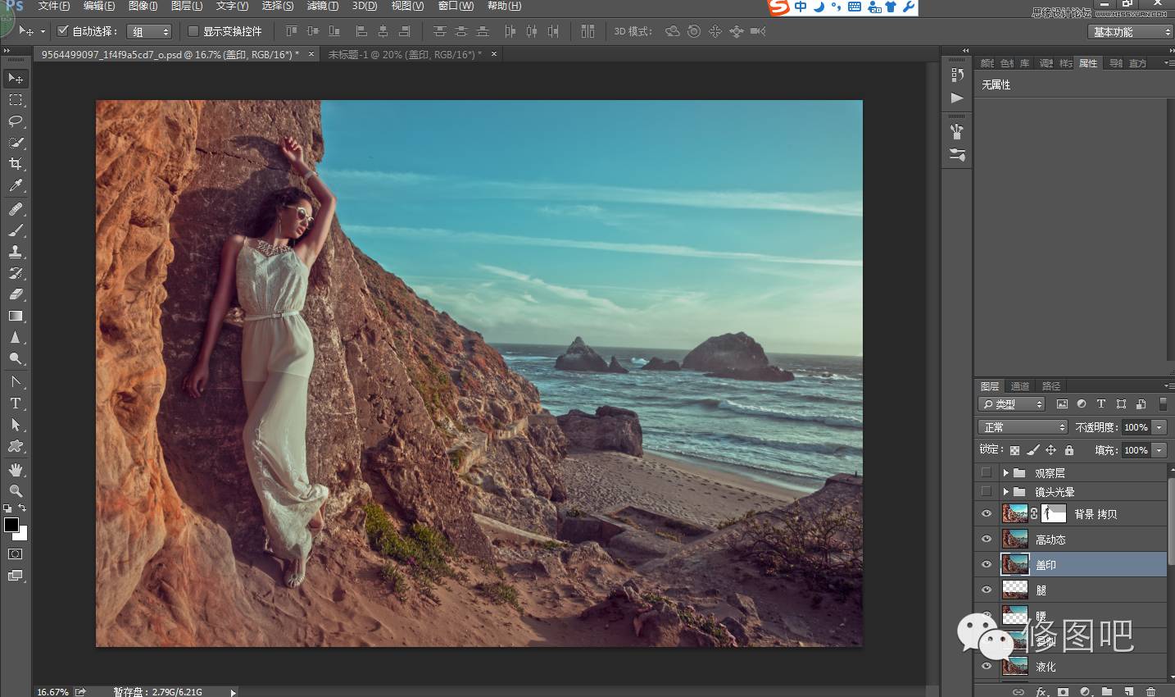Select the History Brush tool
1175x697 pixels.
[16, 273]
